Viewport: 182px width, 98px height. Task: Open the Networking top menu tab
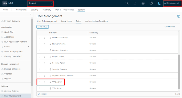[21, 10]
